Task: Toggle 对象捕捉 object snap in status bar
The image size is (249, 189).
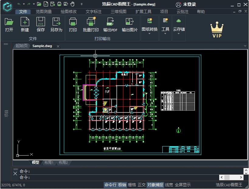Action: [x=155, y=185]
